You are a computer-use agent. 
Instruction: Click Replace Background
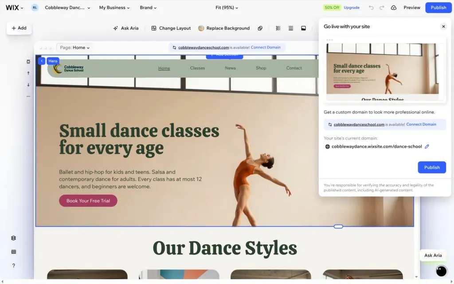pyautogui.click(x=224, y=28)
